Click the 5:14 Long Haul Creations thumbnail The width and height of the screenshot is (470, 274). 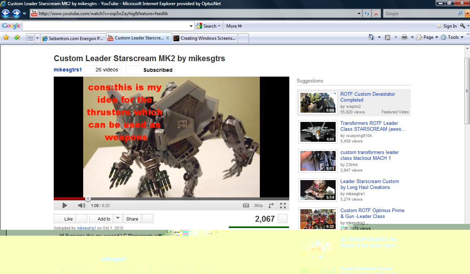point(318,190)
